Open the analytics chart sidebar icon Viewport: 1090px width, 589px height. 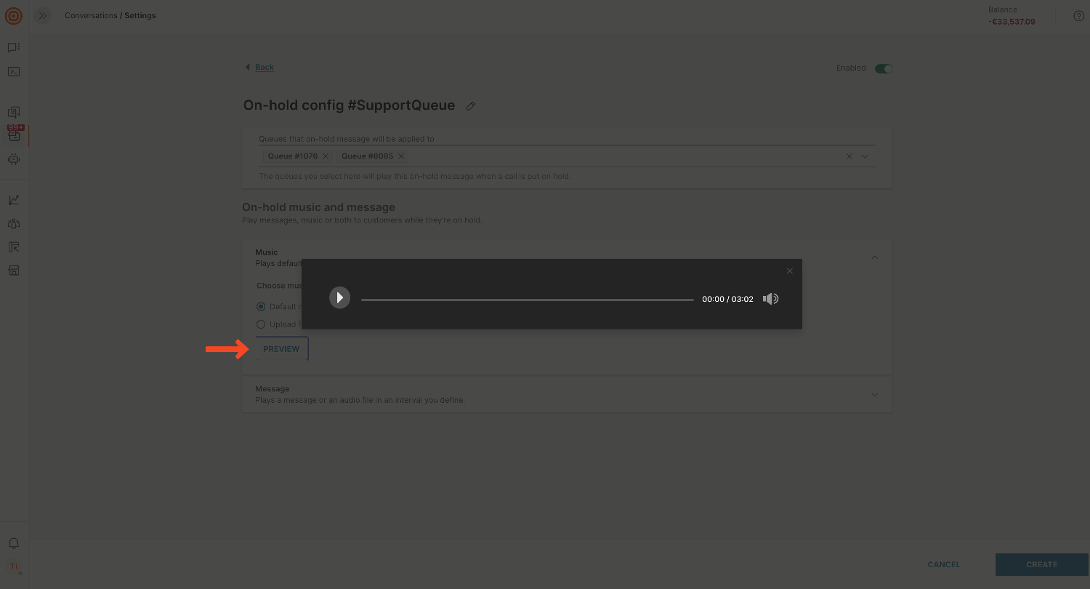tap(14, 200)
